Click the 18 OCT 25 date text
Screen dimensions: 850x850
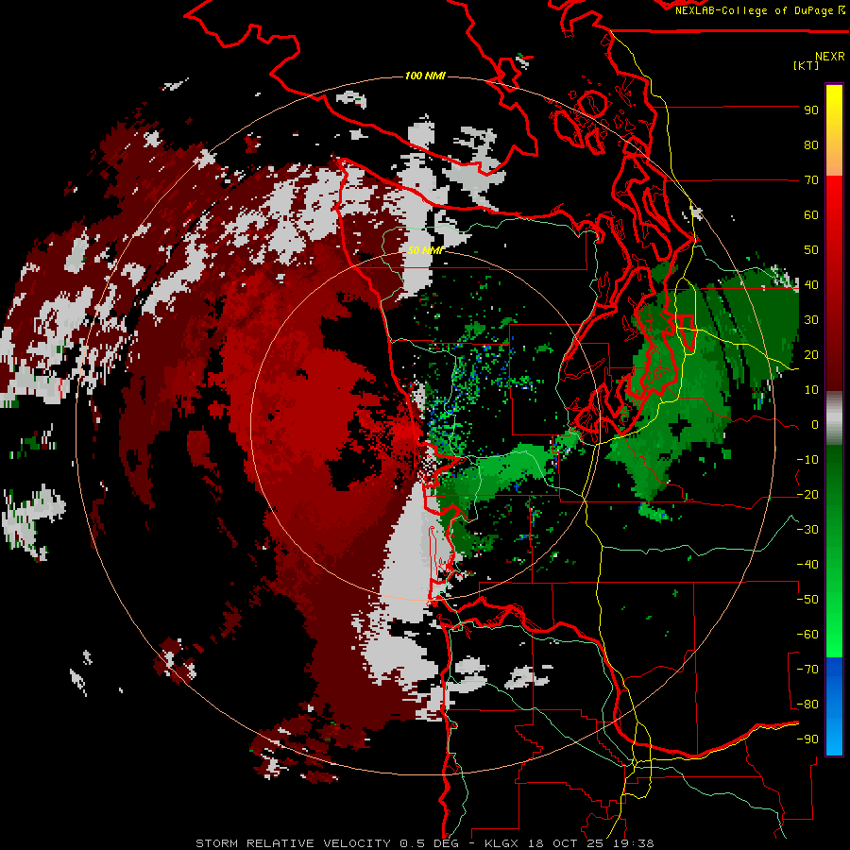pyautogui.click(x=567, y=843)
